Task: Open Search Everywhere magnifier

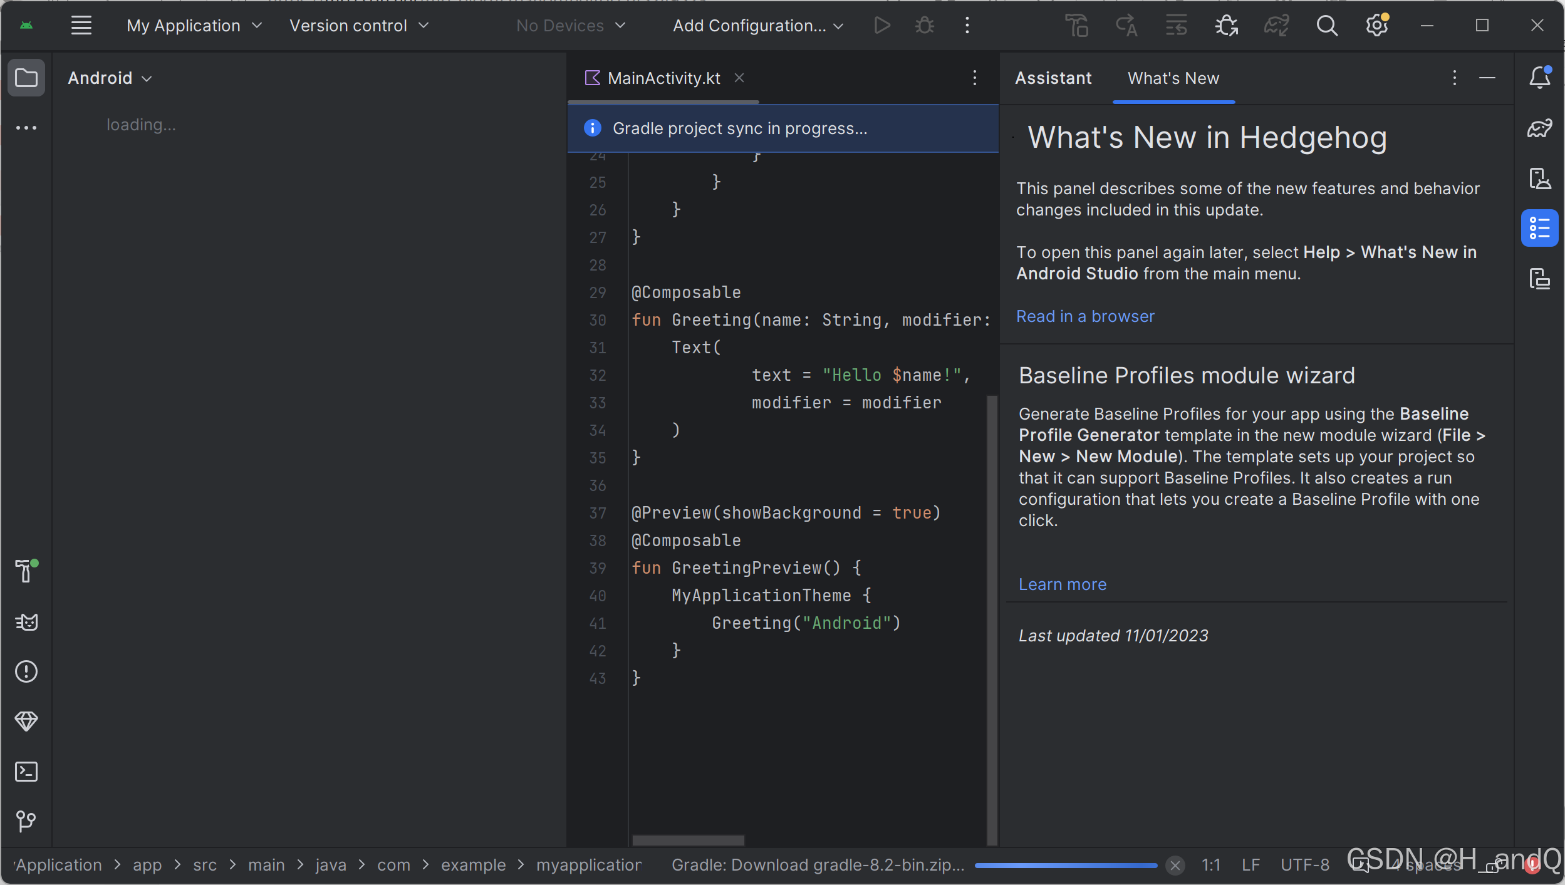Action: point(1326,26)
